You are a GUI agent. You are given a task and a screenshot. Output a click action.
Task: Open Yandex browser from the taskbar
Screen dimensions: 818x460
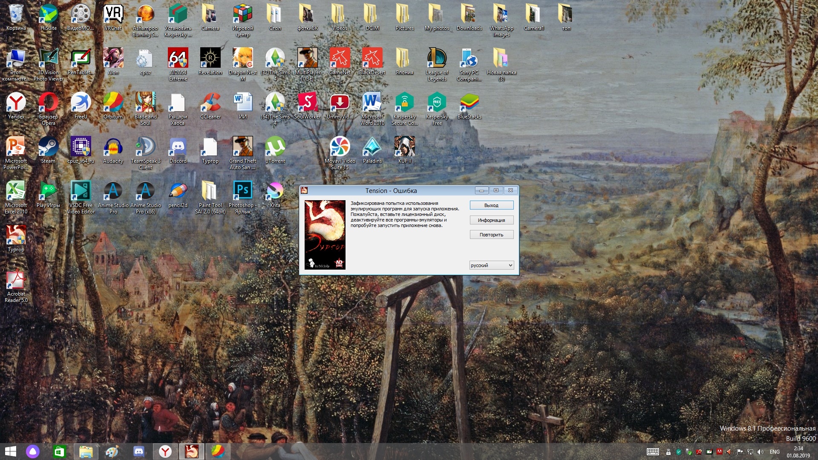pos(165,451)
